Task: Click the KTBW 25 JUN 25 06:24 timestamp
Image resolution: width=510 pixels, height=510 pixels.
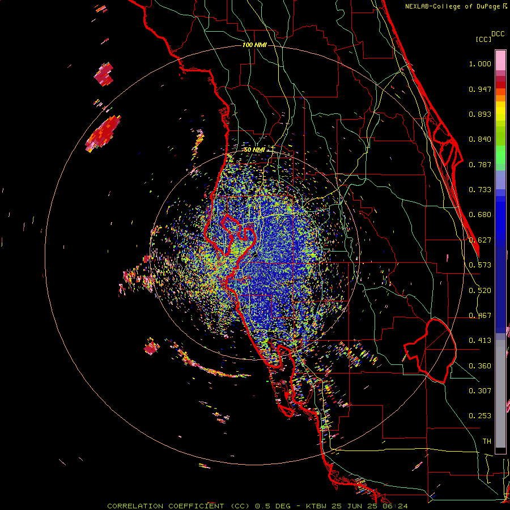Action: coord(357,506)
